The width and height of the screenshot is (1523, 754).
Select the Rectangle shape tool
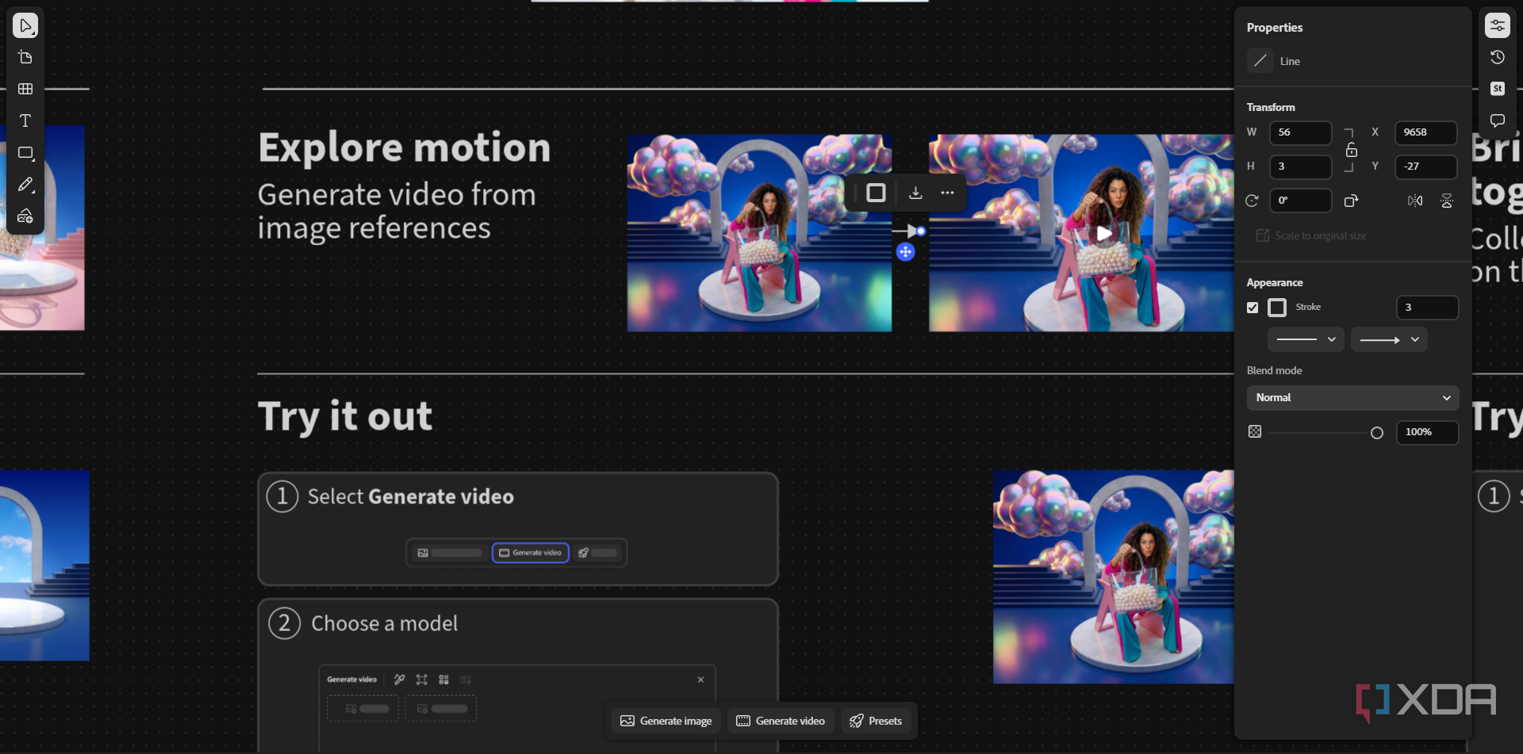(25, 152)
